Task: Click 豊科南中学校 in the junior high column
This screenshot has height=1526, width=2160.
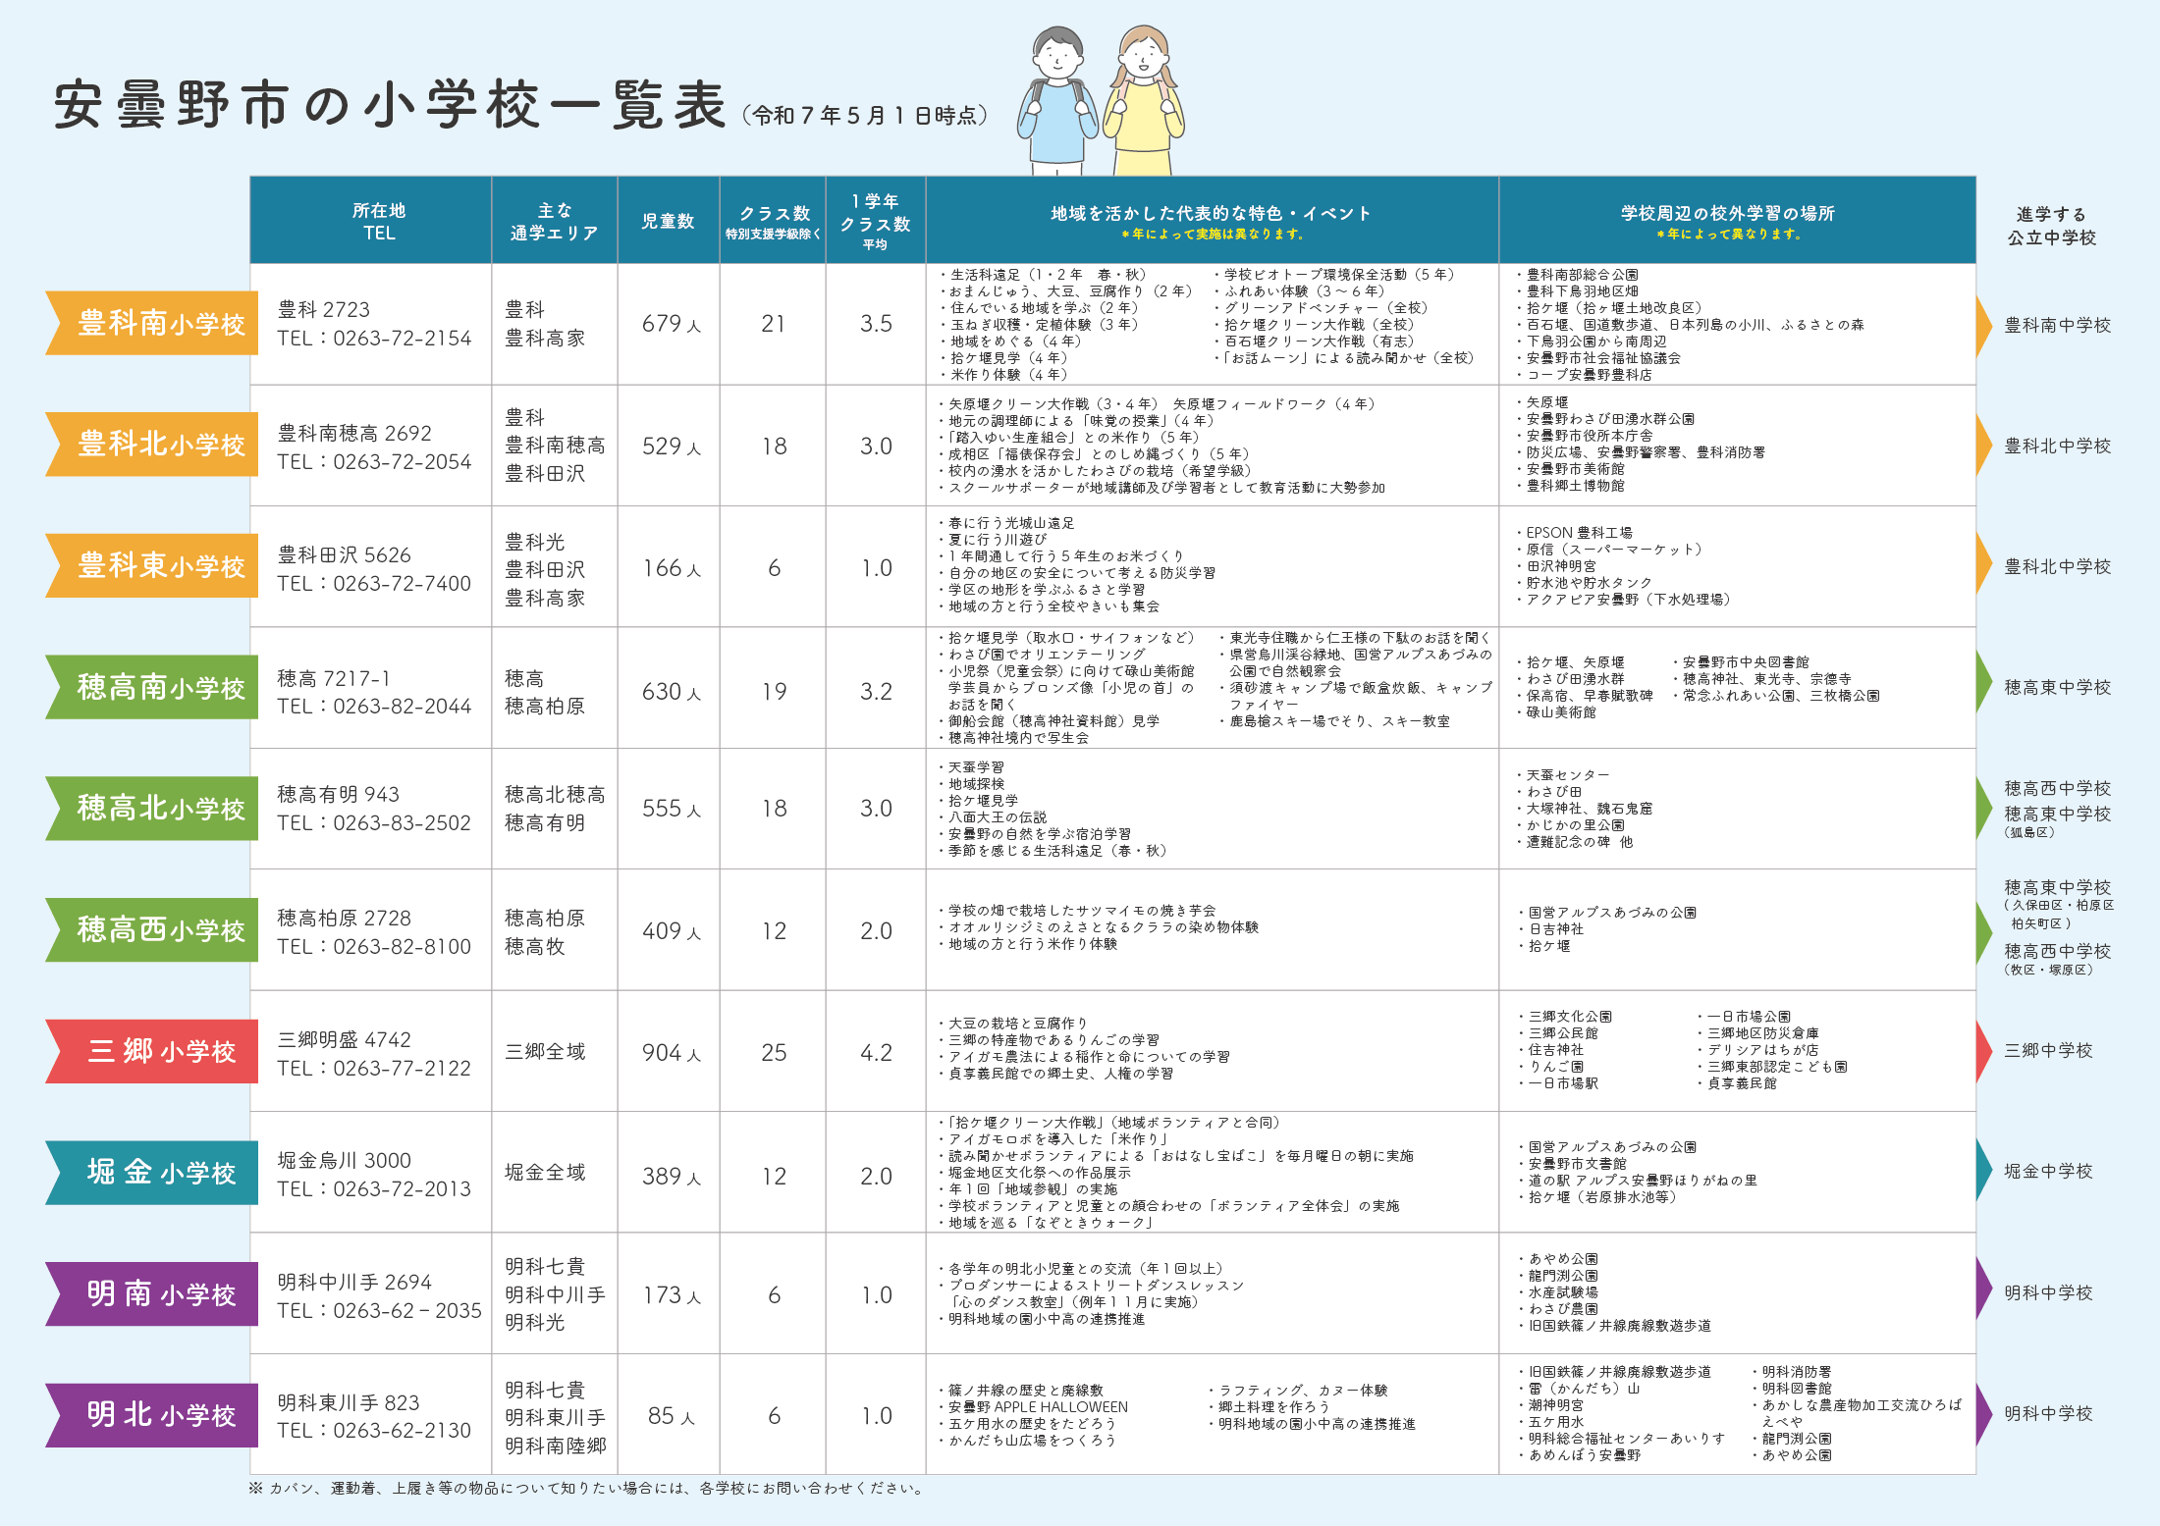Action: click(x=2057, y=325)
